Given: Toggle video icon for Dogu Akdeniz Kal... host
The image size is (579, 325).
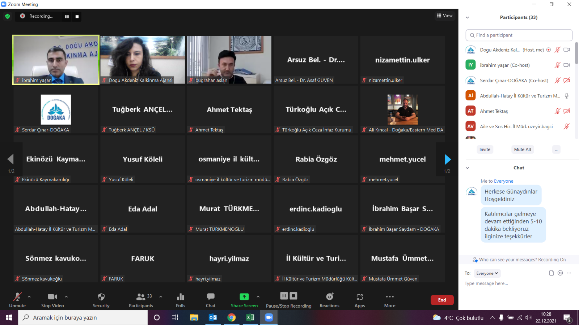Looking at the screenshot, I should point(567,50).
